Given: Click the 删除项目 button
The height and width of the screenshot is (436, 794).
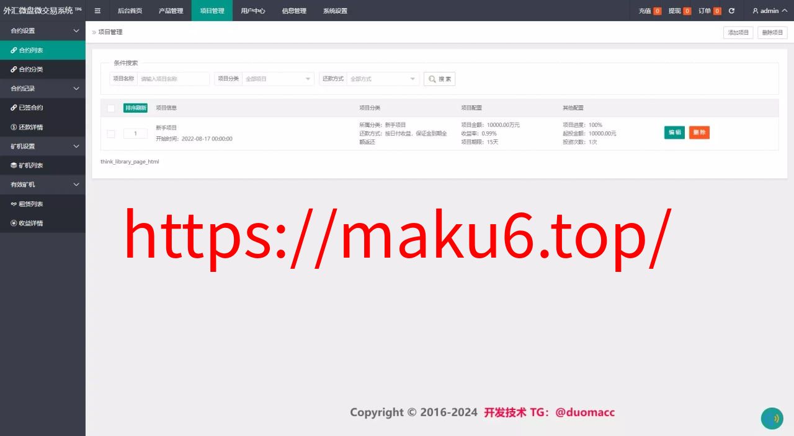Looking at the screenshot, I should (x=772, y=32).
